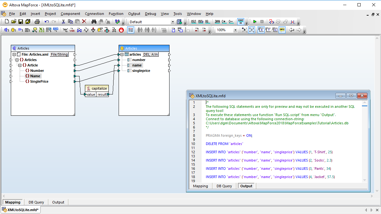Select C# as the transformation language
The height and width of the screenshot is (214, 381).
click(x=224, y=22)
